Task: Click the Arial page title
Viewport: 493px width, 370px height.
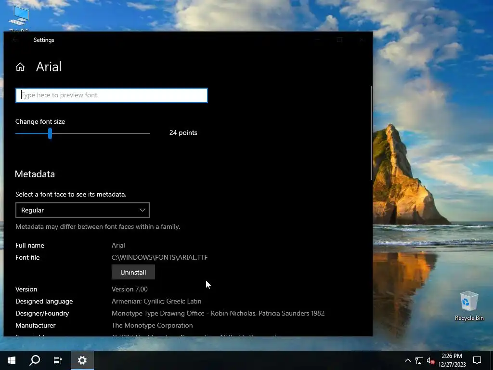Action: [49, 66]
